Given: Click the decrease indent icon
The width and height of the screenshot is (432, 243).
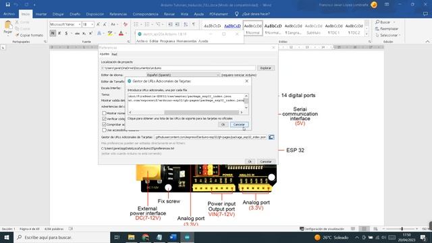Looking at the screenshot, I should (170, 24).
